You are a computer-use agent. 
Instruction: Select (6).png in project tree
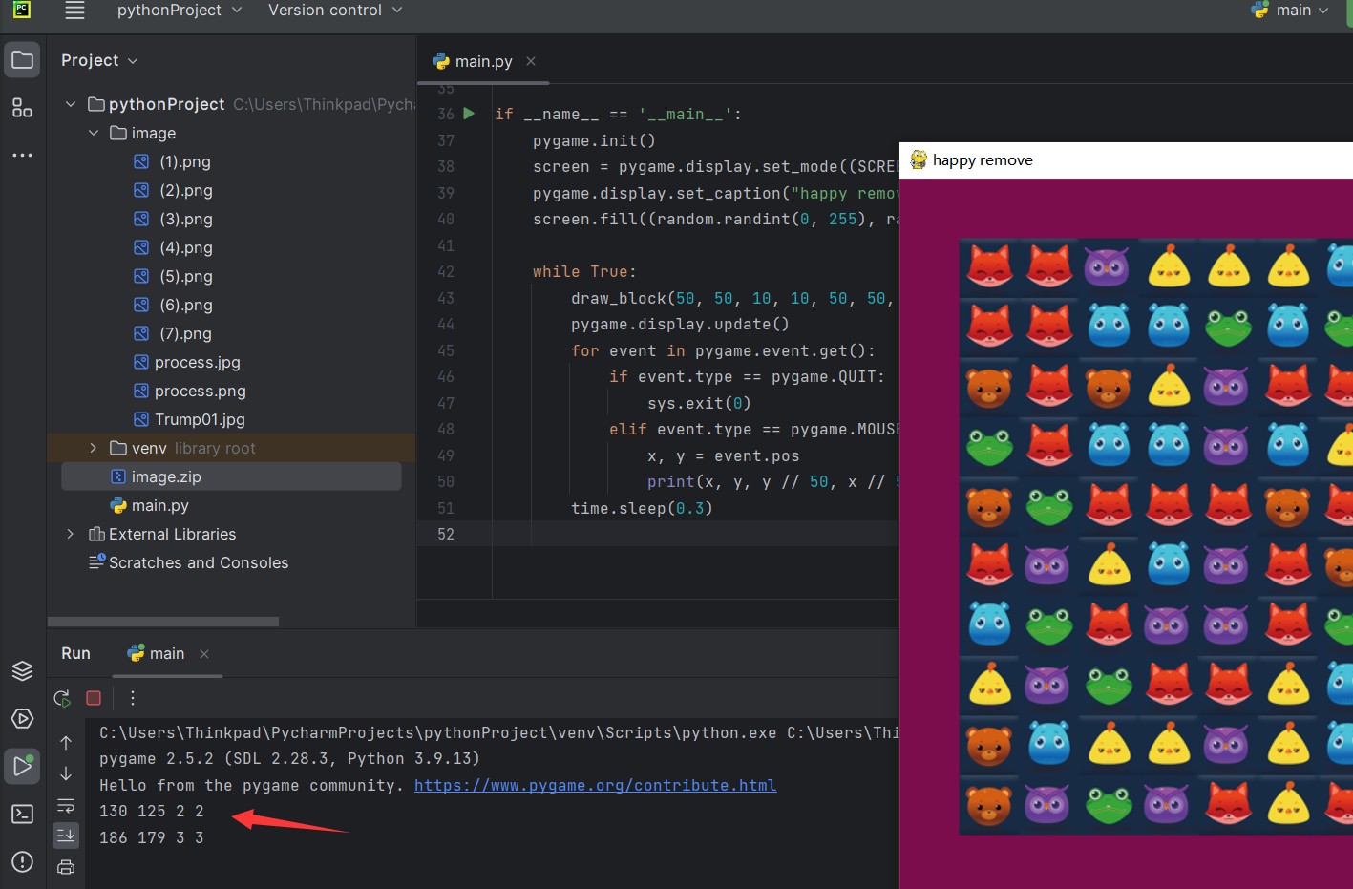185,305
